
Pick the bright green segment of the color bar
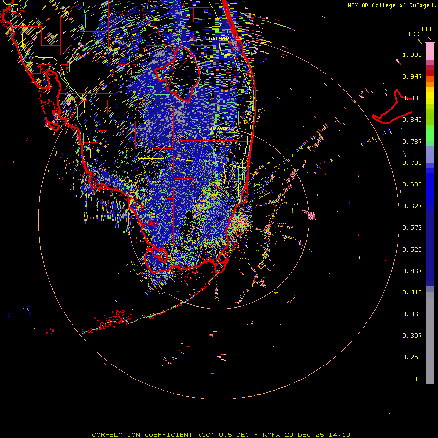(x=430, y=133)
